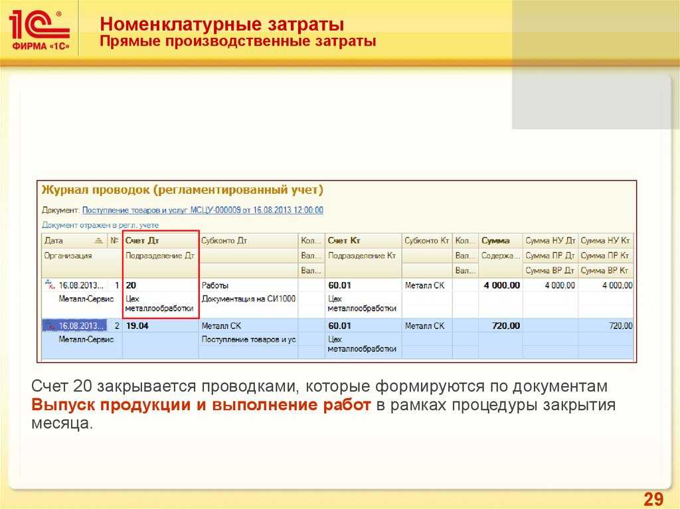Click the 720.00 bold sum cell

pos(501,326)
